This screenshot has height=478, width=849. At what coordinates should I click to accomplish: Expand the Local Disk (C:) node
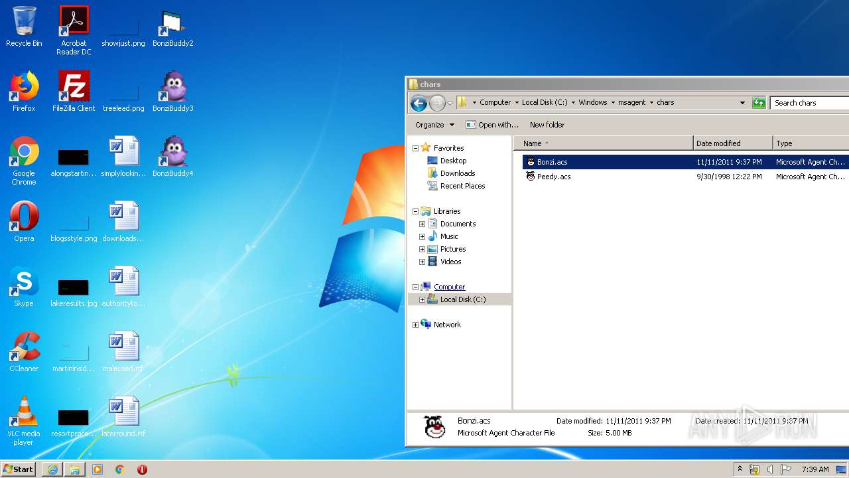[422, 299]
